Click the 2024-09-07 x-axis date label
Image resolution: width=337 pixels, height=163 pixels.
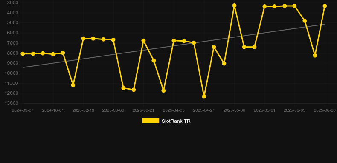click(23, 110)
